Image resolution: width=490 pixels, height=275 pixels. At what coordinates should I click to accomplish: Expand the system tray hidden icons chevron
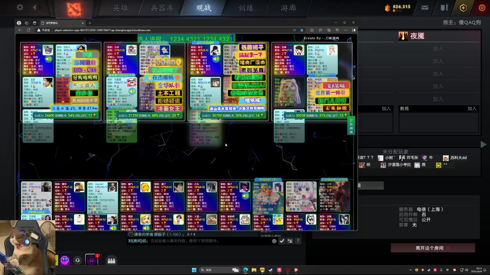click(x=410, y=270)
